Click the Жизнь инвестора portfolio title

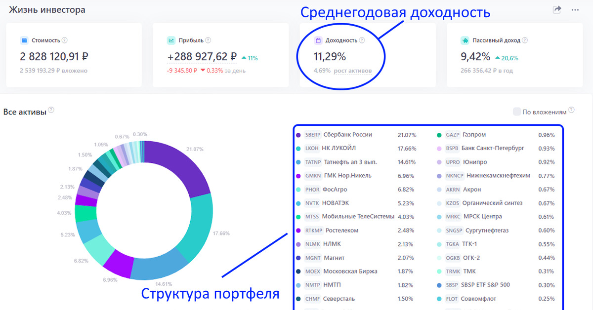coord(47,10)
